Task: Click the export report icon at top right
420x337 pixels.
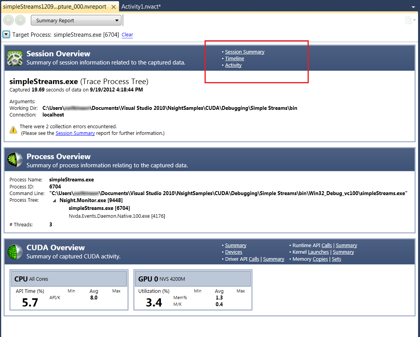Action: coord(409,20)
